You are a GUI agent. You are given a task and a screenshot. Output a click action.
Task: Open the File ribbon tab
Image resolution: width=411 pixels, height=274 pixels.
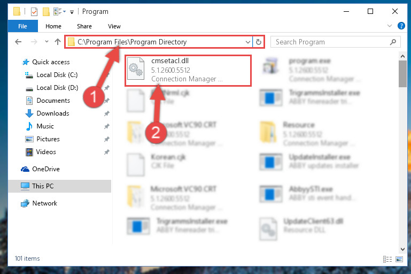(x=22, y=26)
